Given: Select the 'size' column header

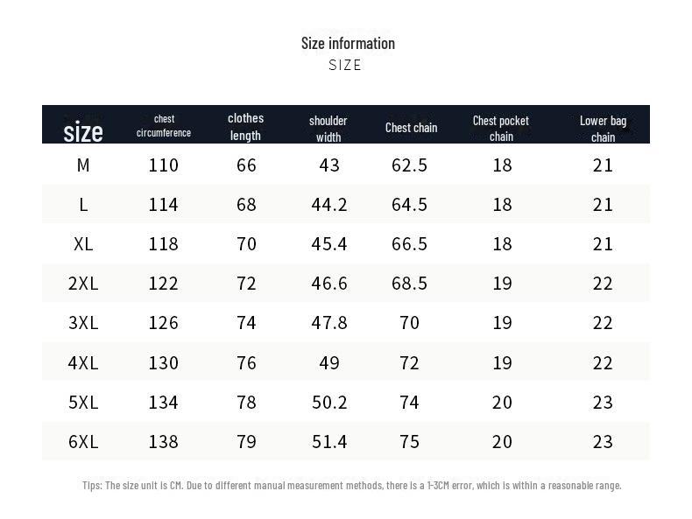Looking at the screenshot, I should click(83, 131).
